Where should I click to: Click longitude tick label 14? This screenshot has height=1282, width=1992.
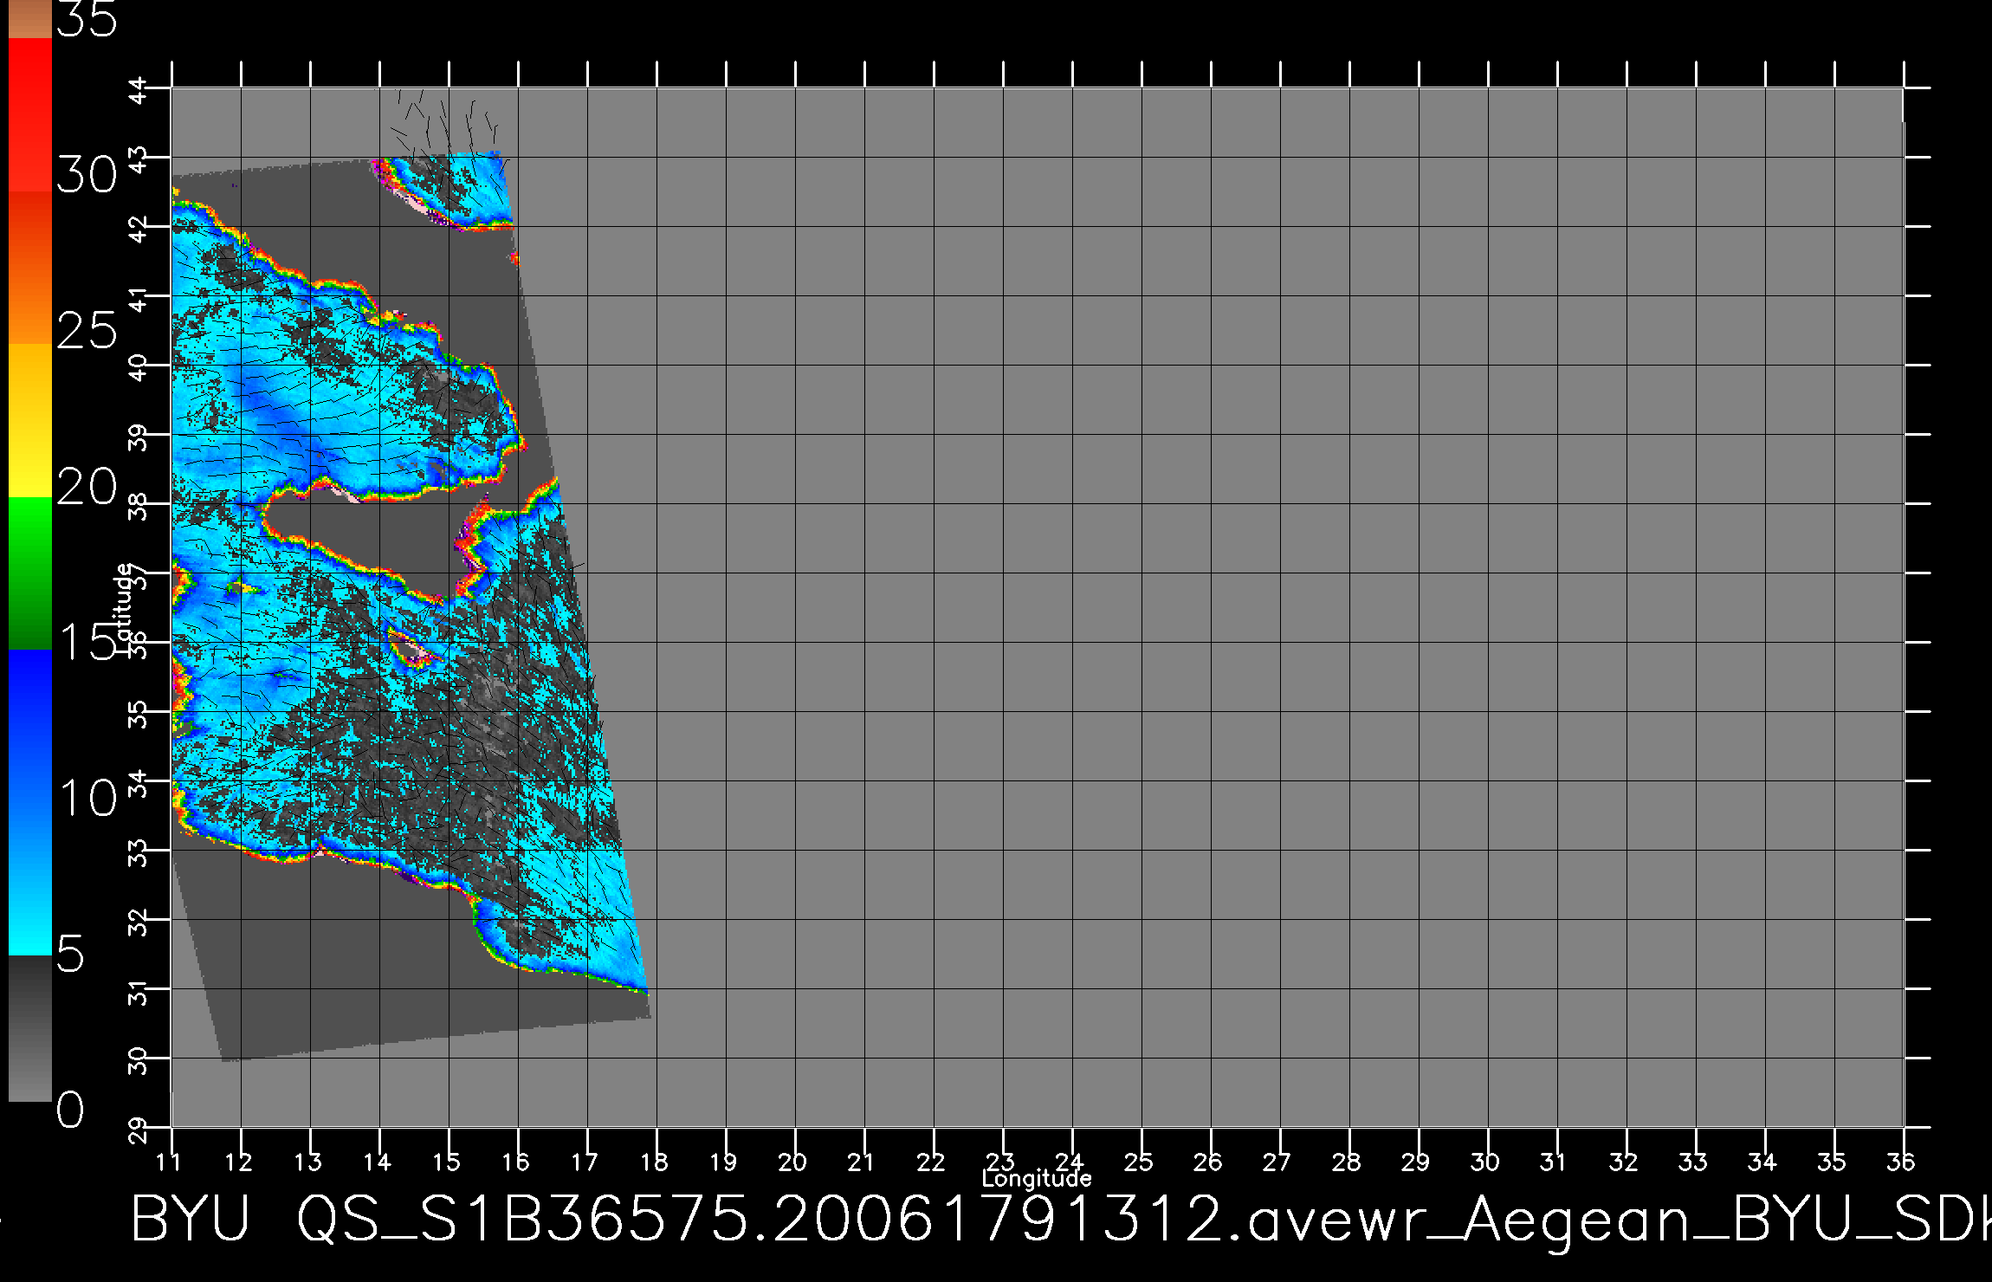pyautogui.click(x=377, y=1162)
